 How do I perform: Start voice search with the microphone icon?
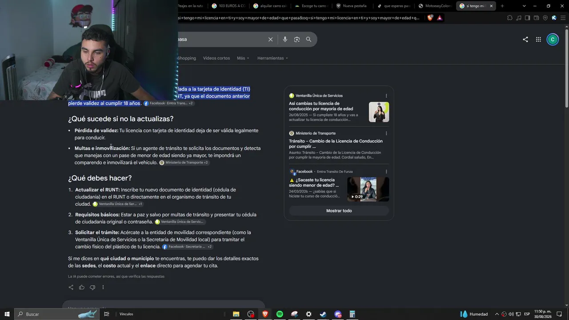pos(285,40)
